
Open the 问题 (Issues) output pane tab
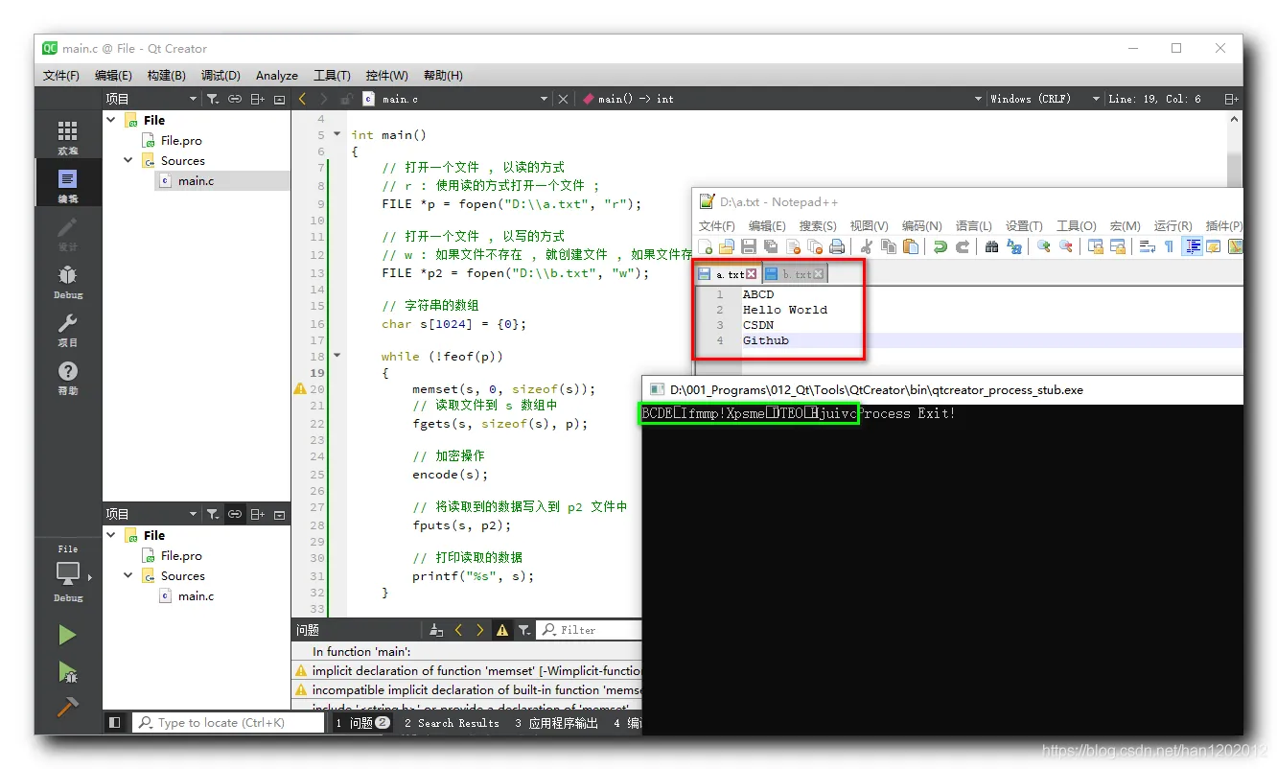[362, 723]
